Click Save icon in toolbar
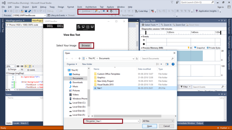This screenshot has width=232, height=130. pyautogui.click(x=26, y=11)
